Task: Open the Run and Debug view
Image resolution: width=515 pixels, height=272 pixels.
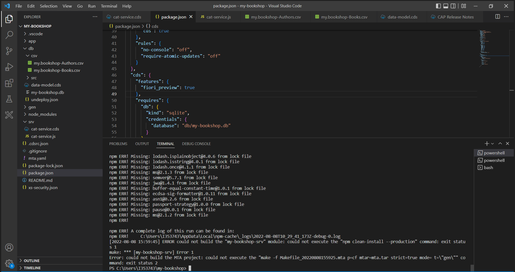Action: [x=9, y=67]
